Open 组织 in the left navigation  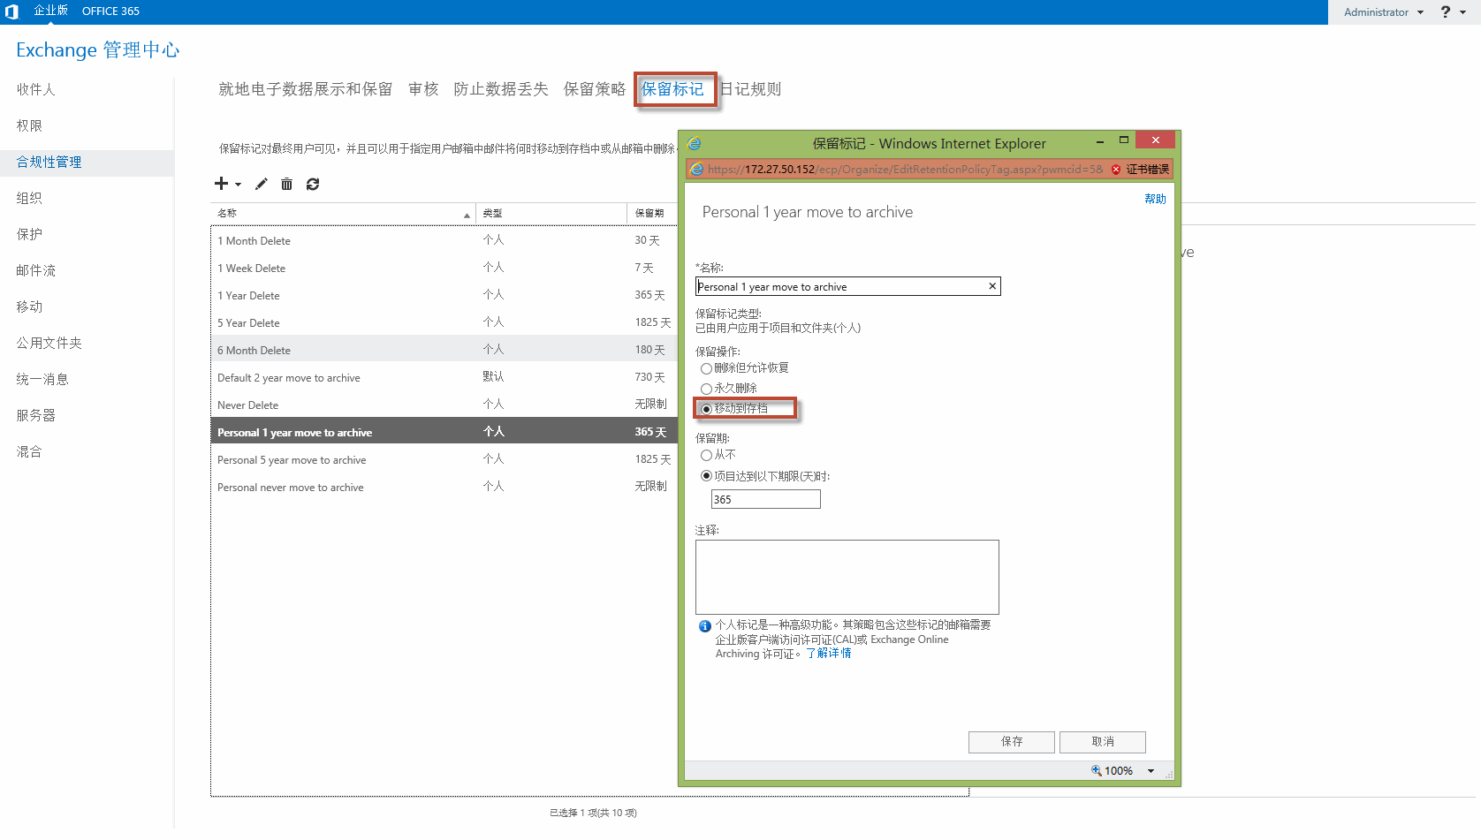point(29,198)
